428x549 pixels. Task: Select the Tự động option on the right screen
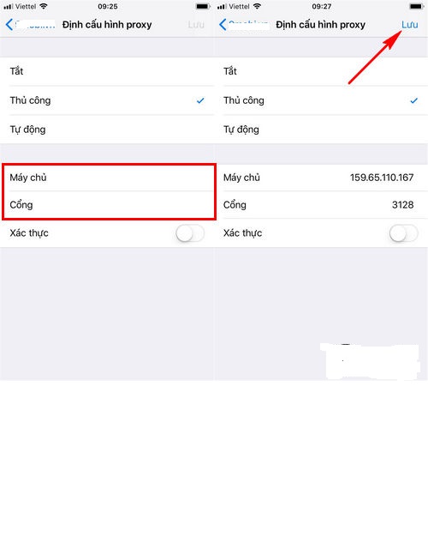[321, 130]
